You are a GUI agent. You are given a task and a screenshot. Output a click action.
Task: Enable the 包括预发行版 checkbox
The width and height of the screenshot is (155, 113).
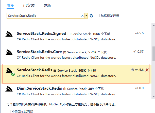(98, 16)
